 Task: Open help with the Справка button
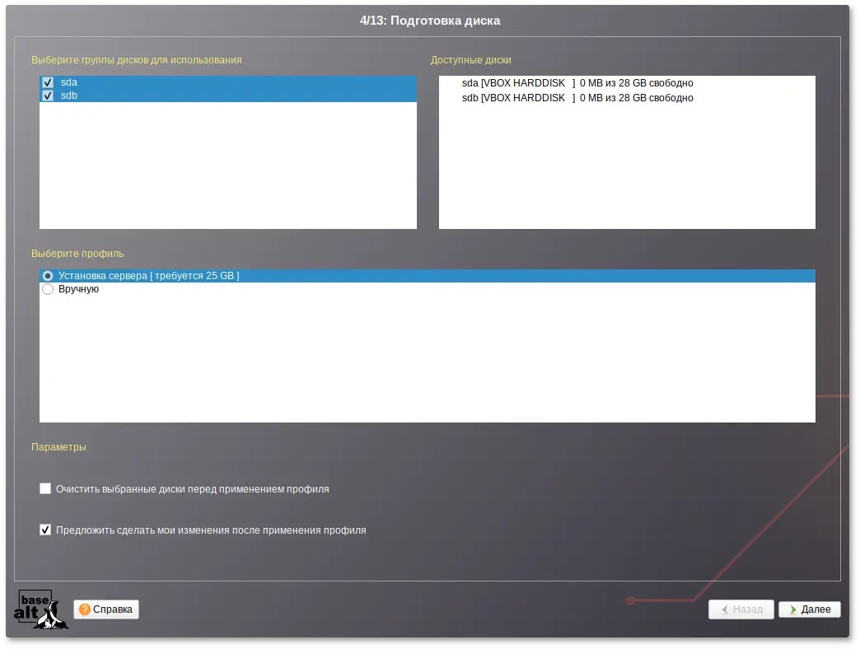[106, 609]
